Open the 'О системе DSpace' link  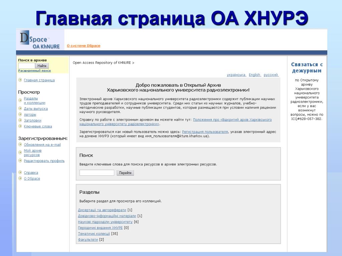click(x=83, y=46)
